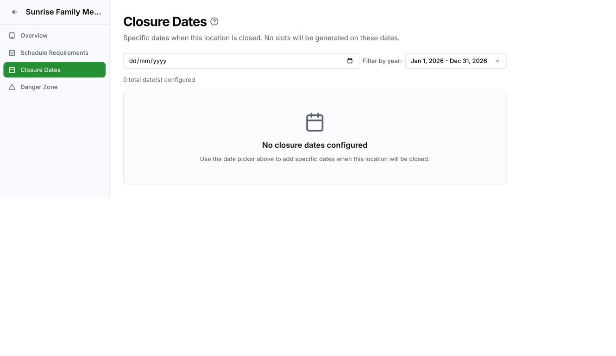Click the 'Filter by year:' label
This screenshot has width=616, height=356.
382,61
